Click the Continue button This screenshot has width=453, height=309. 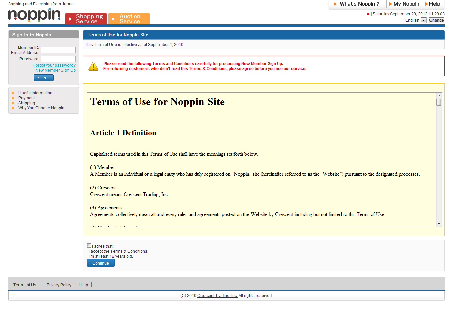point(101,263)
